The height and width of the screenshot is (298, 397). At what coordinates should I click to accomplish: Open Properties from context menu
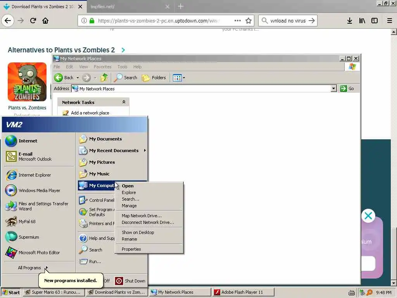click(149, 249)
